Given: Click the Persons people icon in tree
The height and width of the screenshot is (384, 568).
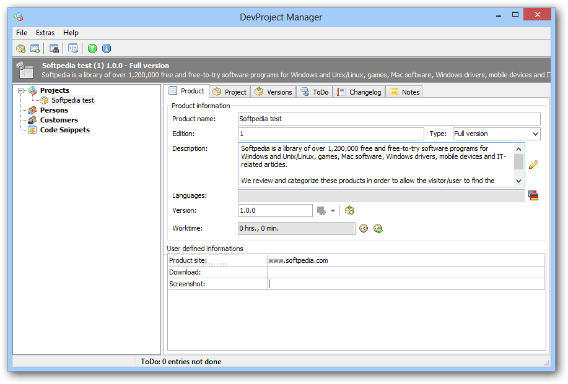Looking at the screenshot, I should [x=32, y=110].
